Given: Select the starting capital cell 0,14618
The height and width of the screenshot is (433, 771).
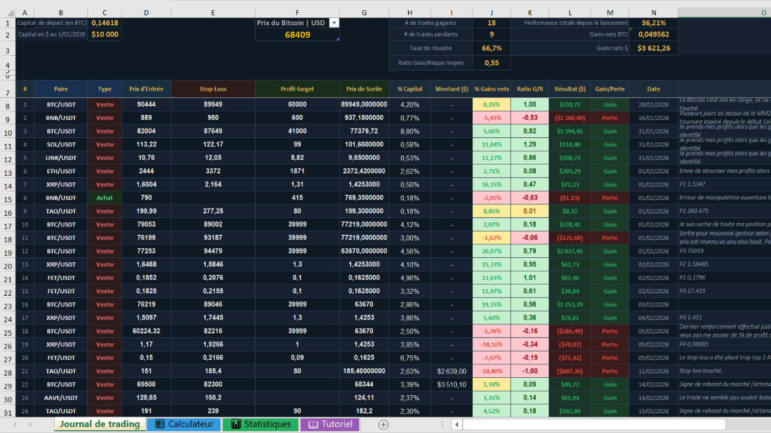Looking at the screenshot, I should [x=105, y=22].
